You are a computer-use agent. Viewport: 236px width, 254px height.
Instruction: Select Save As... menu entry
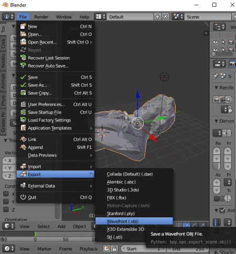point(56,85)
